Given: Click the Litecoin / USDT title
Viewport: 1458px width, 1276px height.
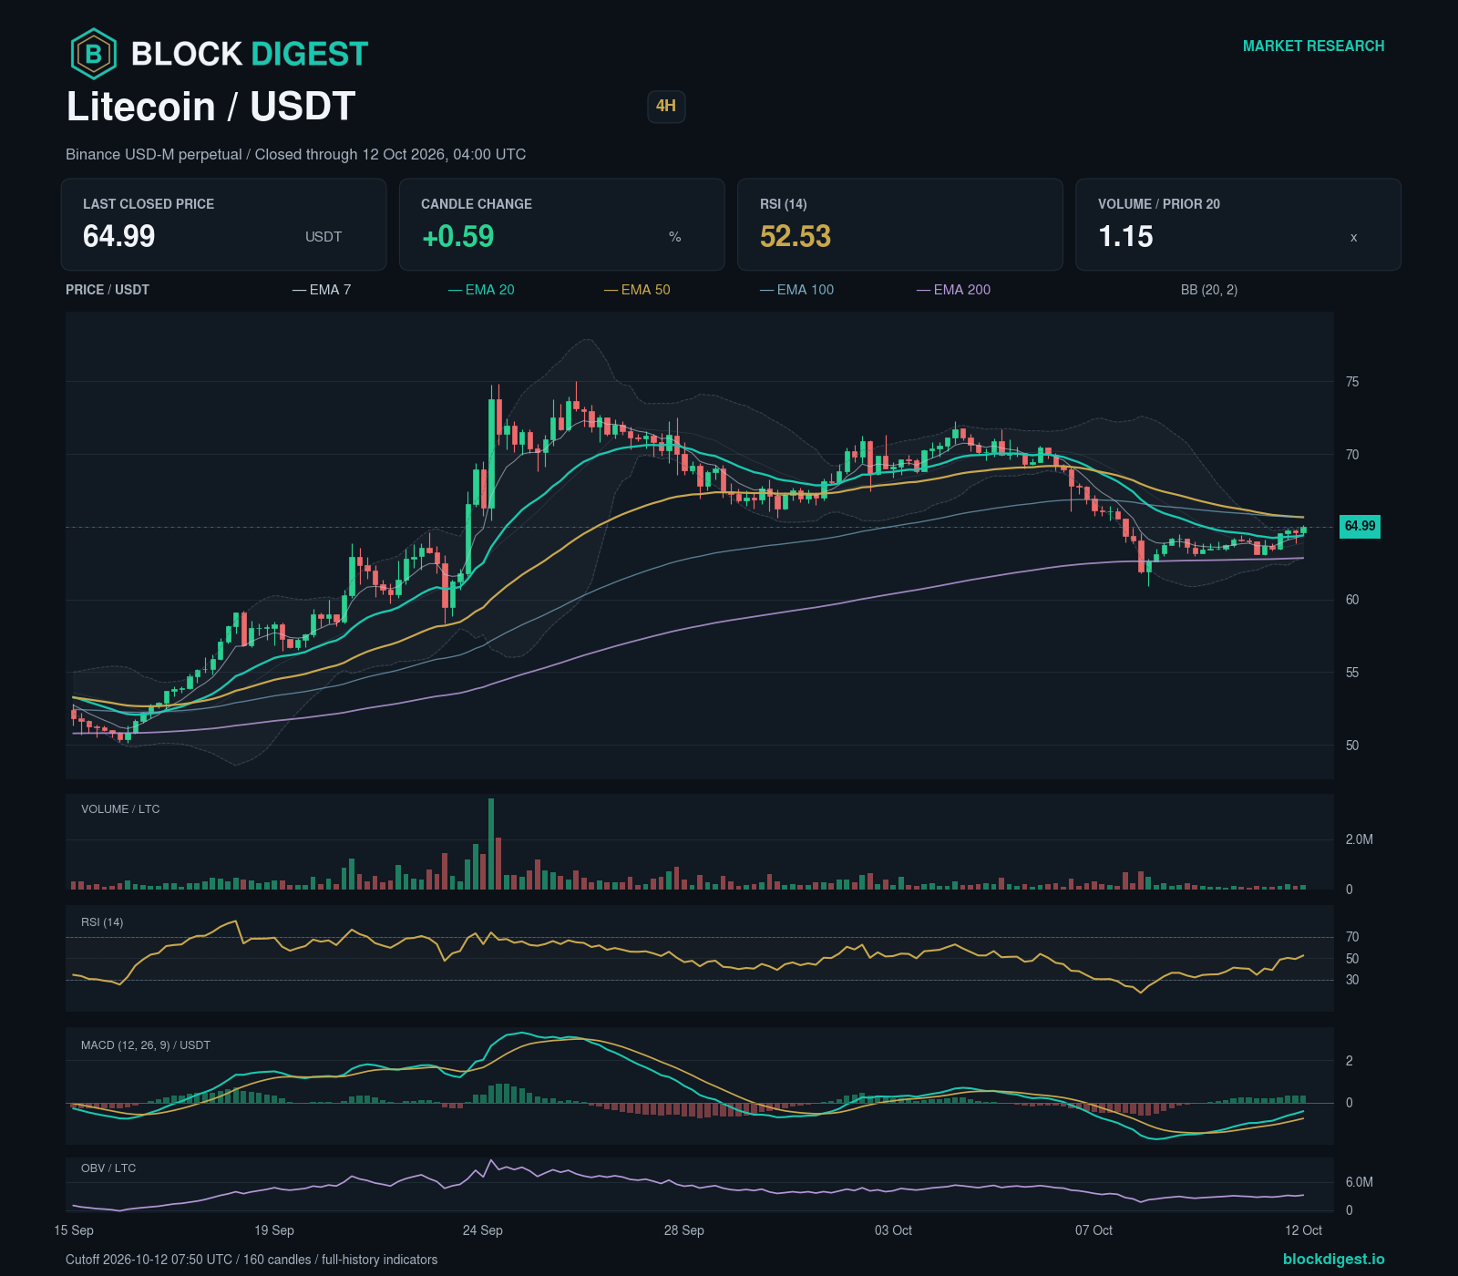Looking at the screenshot, I should pyautogui.click(x=210, y=107).
